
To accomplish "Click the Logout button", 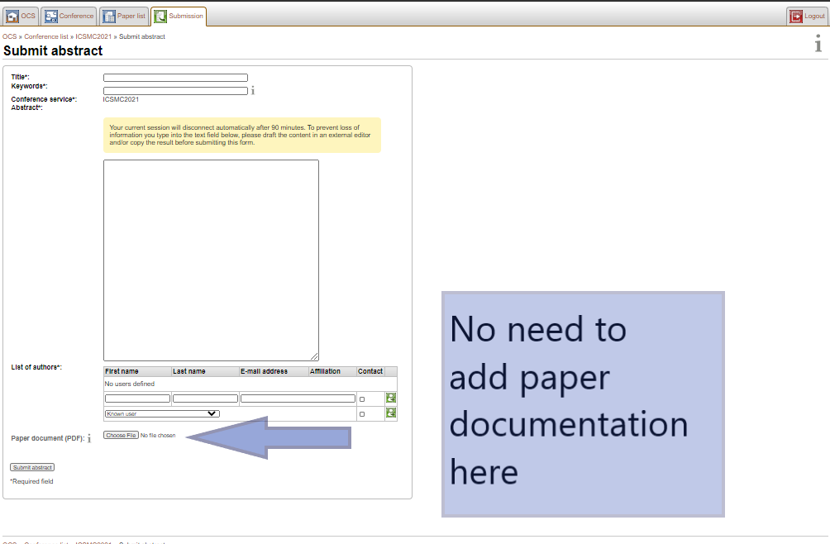I will point(807,16).
